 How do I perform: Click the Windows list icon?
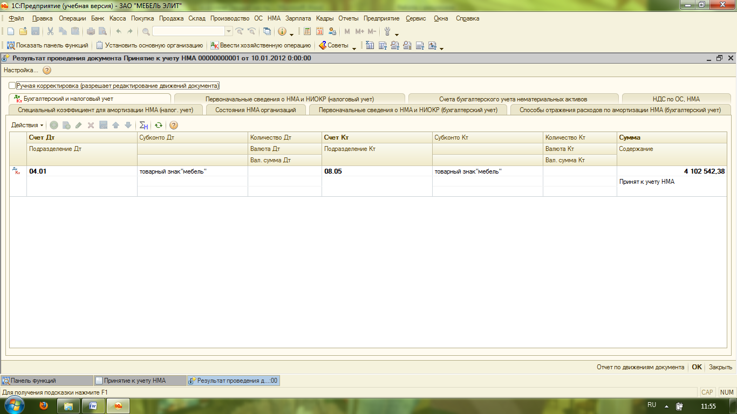(267, 32)
